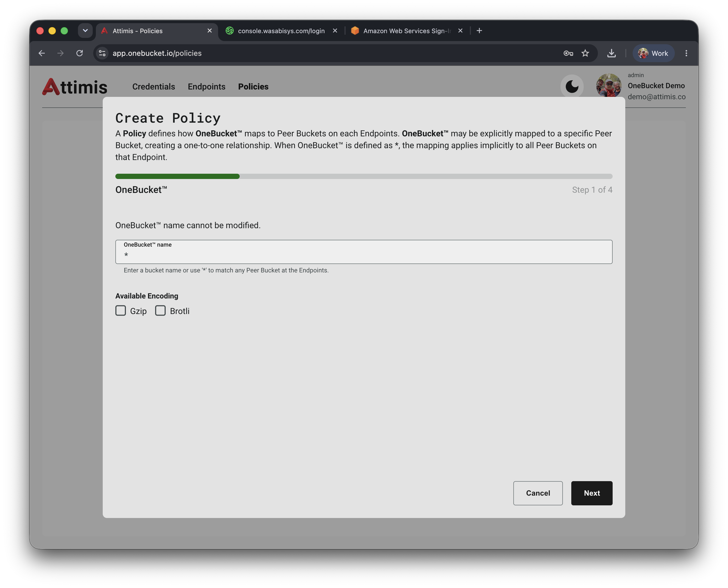
Task: Open the Endpoints page
Action: tap(206, 87)
